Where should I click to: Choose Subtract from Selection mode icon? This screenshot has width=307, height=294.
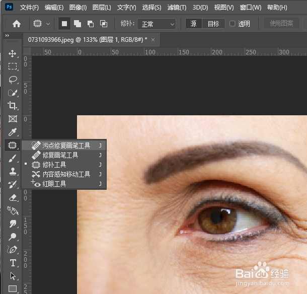pyautogui.click(x=91, y=24)
